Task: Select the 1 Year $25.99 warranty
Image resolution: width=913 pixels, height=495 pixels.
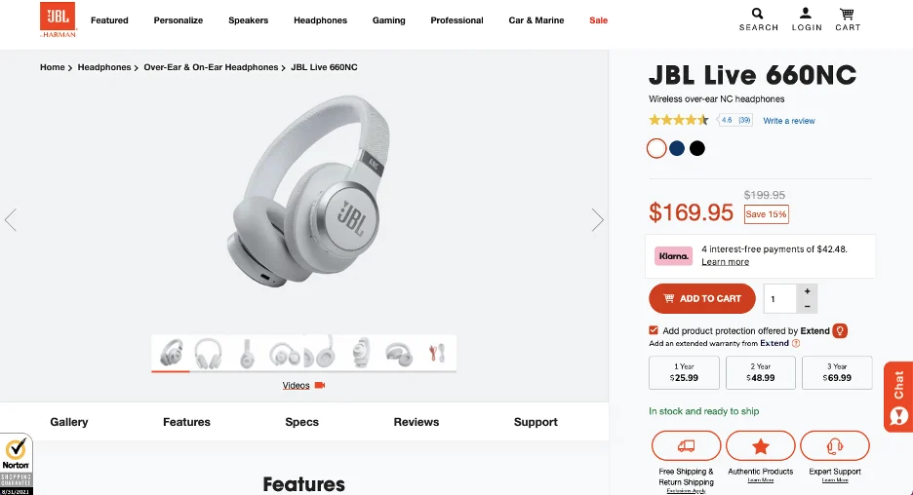Action: click(684, 372)
